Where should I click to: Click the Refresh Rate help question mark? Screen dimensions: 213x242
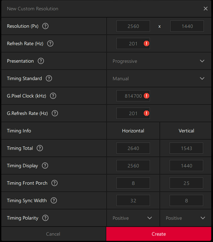point(50,44)
